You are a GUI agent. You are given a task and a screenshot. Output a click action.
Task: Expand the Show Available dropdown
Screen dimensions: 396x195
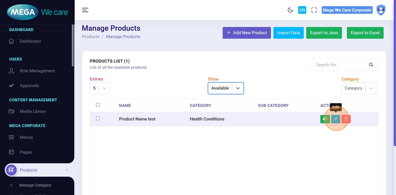click(x=226, y=88)
